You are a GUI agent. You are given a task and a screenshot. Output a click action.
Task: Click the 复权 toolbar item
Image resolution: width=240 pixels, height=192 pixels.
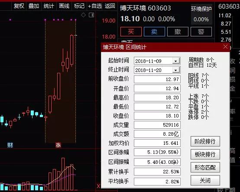tap(19, 6)
